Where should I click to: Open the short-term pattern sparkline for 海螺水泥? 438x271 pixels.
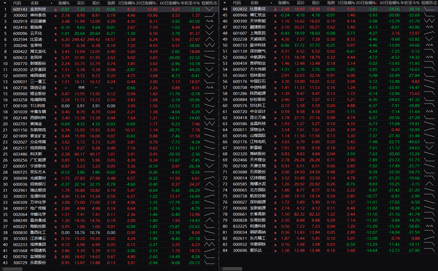[x=429, y=184]
